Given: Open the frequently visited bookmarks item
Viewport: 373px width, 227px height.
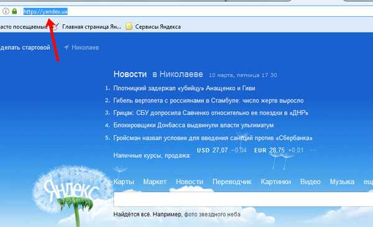Looking at the screenshot, I should click(x=24, y=27).
